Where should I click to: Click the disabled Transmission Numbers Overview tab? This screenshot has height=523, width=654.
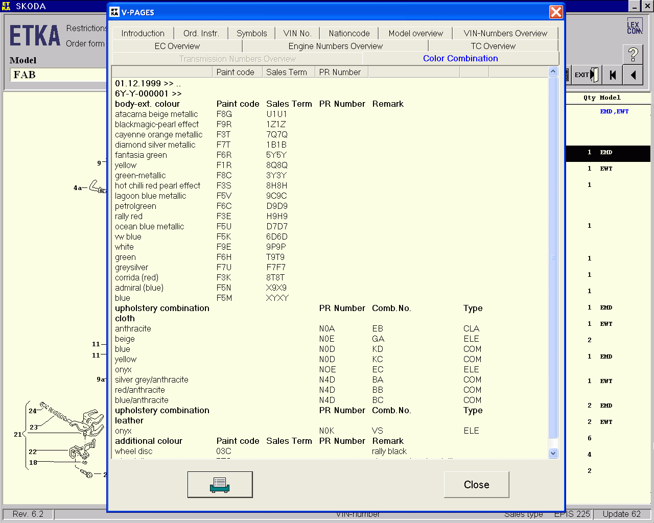[237, 59]
